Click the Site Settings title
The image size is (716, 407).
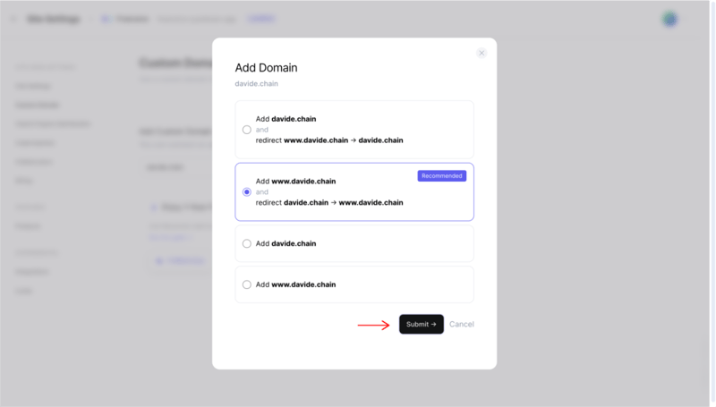pos(53,19)
